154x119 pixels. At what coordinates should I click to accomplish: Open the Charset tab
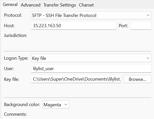(86, 5)
